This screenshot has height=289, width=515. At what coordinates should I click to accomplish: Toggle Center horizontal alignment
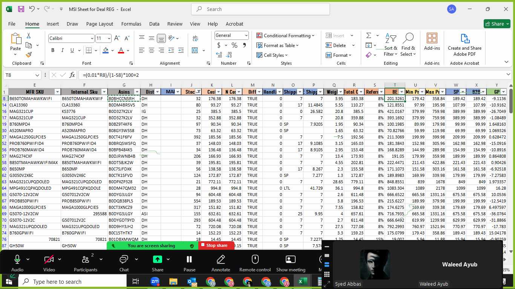(152, 50)
